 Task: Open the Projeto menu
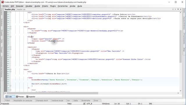pos(45,6)
